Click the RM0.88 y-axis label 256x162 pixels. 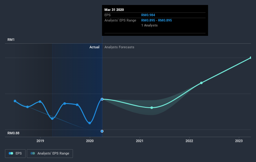click(x=13, y=133)
